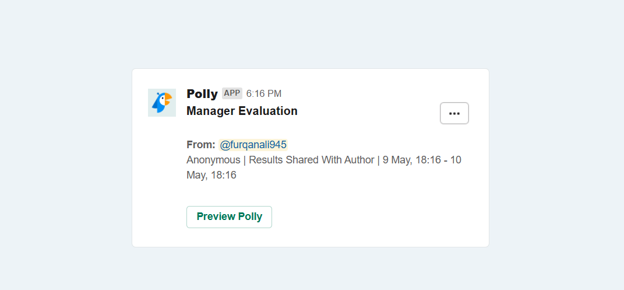Click the Results Shared With Author text
Image resolution: width=624 pixels, height=290 pixels.
(x=312, y=160)
